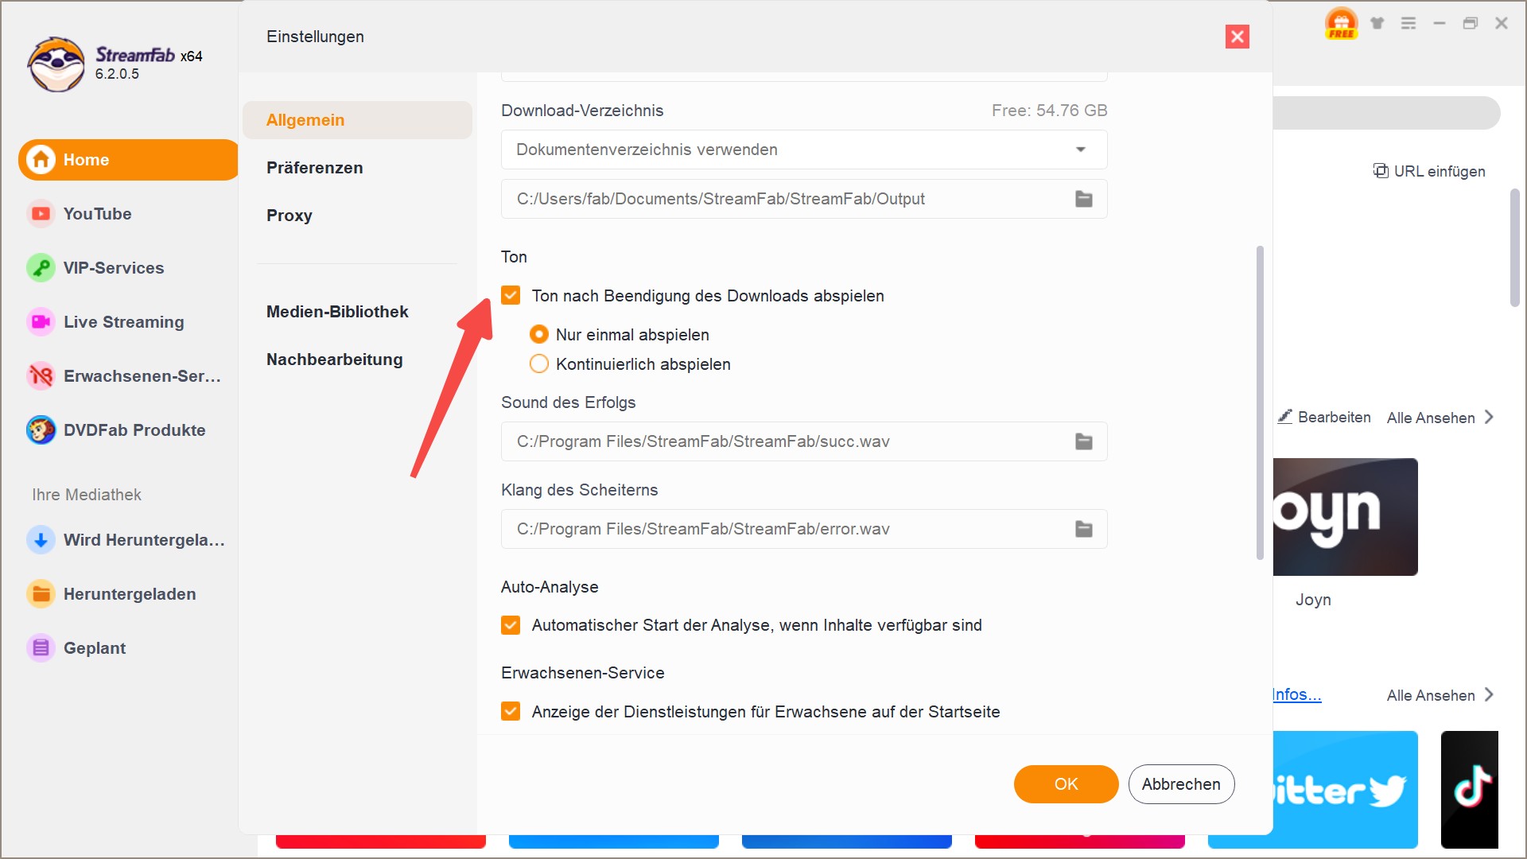The height and width of the screenshot is (859, 1527).
Task: Select Nur einmal abspielen radio button
Action: pos(541,335)
